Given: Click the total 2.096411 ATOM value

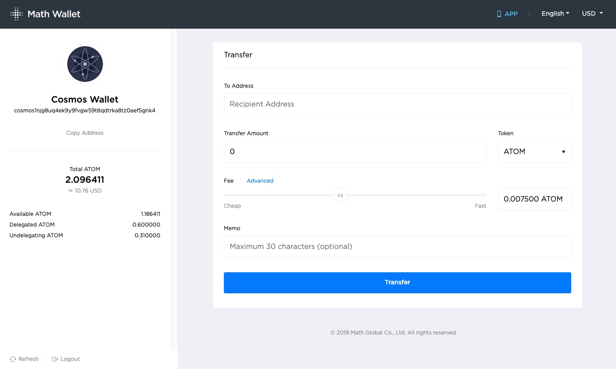Looking at the screenshot, I should pos(85,180).
